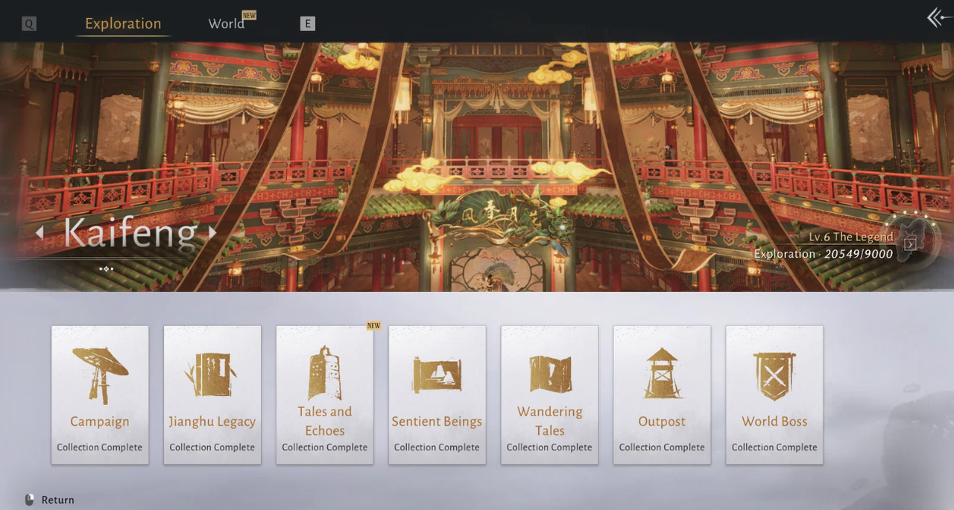Open the World Boss crossed-swords banner icon
This screenshot has height=510, width=954.
(774, 376)
